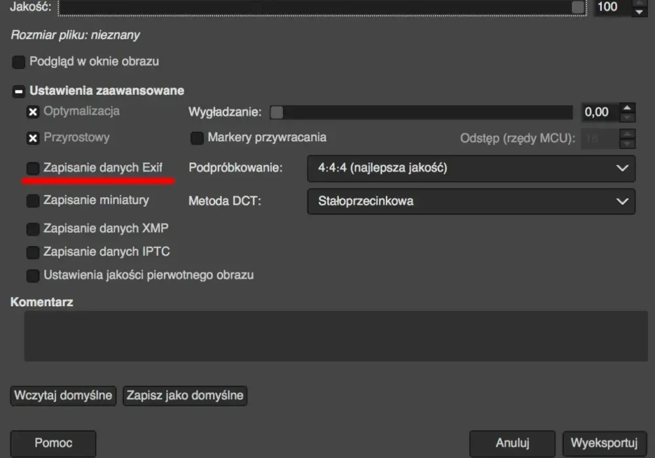Click the Wygładzanie 0,00 value field
This screenshot has width=655, height=458.
pyautogui.click(x=600, y=112)
